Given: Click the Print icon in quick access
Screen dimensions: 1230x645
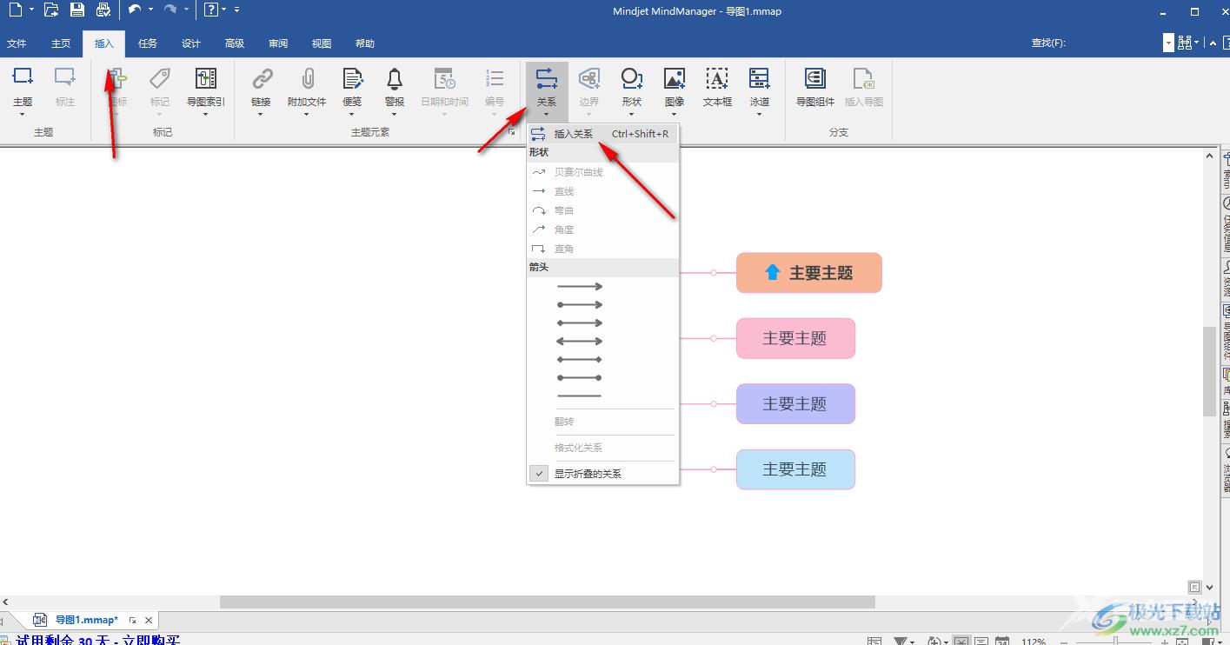Looking at the screenshot, I should pos(103,10).
